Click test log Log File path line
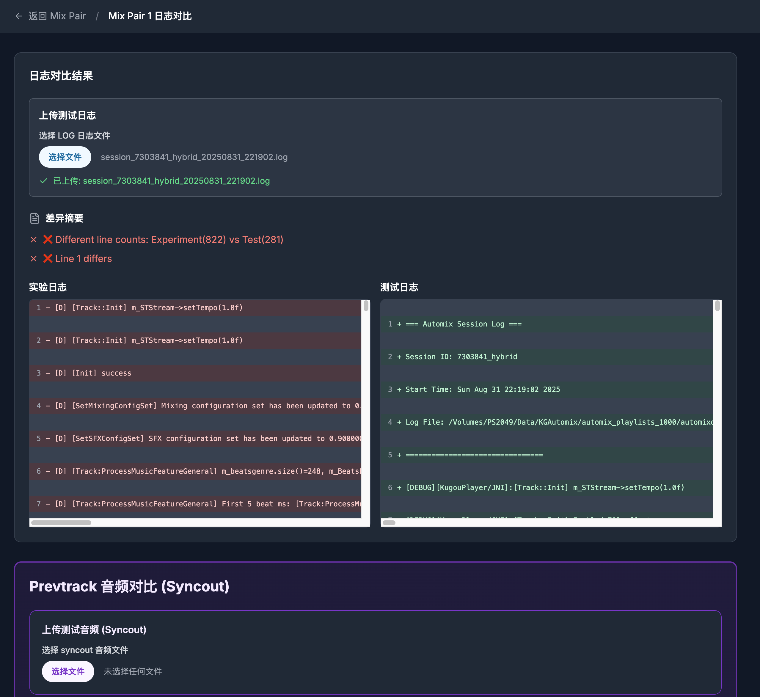Screen dimensions: 760x697 (547, 423)
